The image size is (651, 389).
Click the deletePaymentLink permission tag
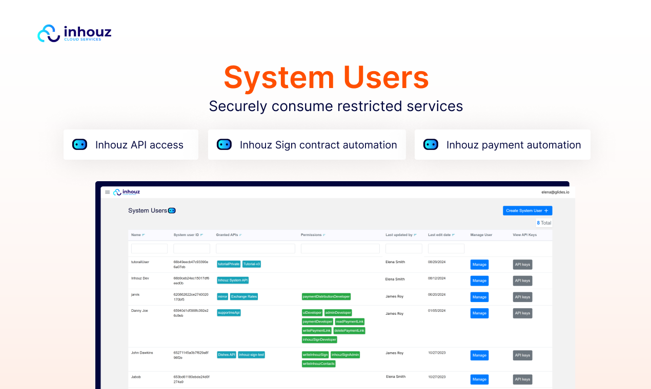pos(349,331)
